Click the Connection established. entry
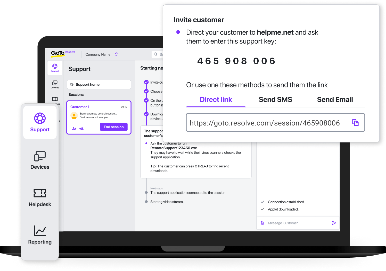 point(286,202)
